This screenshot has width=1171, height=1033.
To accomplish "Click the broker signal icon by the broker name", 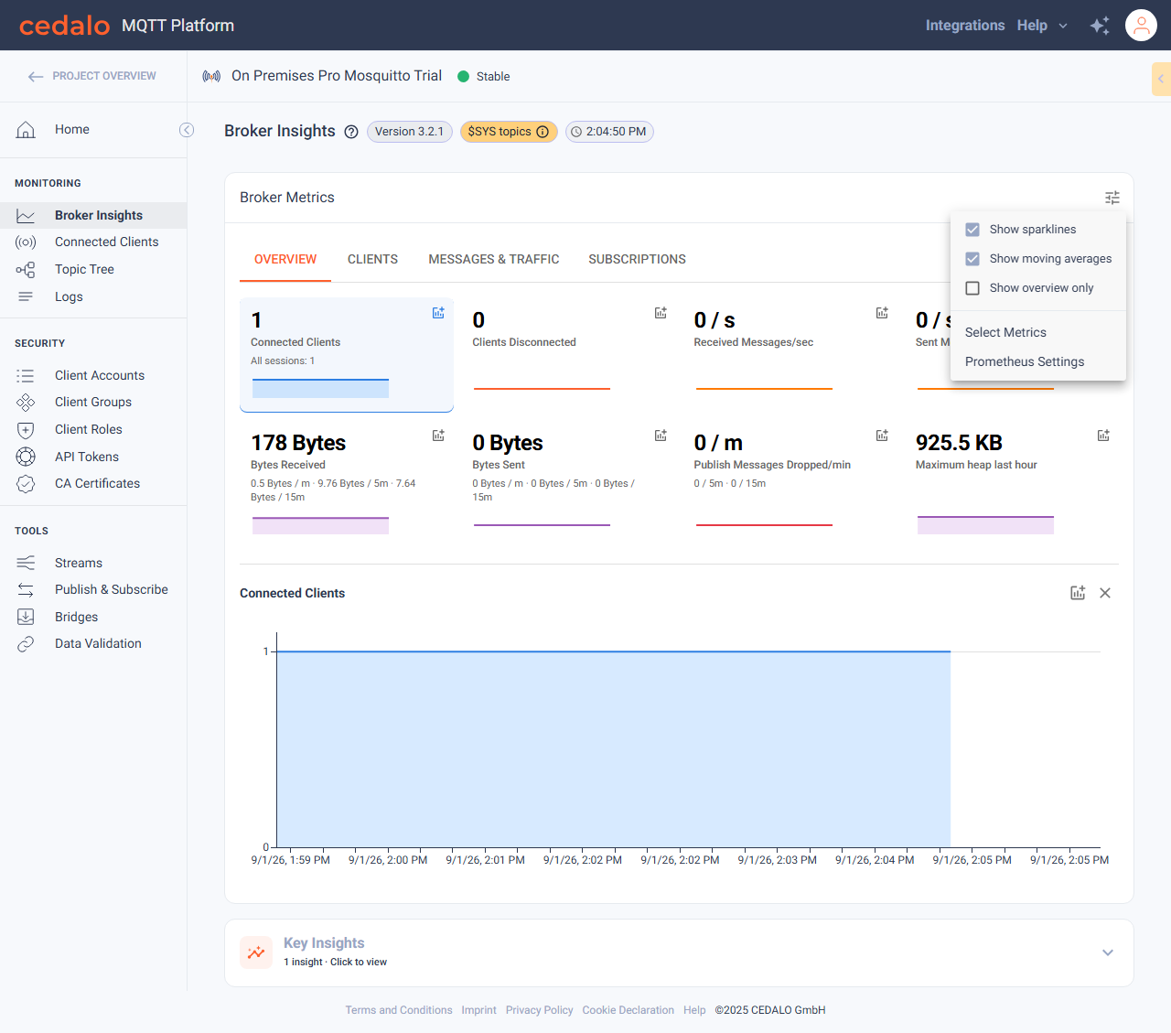I will (x=211, y=76).
